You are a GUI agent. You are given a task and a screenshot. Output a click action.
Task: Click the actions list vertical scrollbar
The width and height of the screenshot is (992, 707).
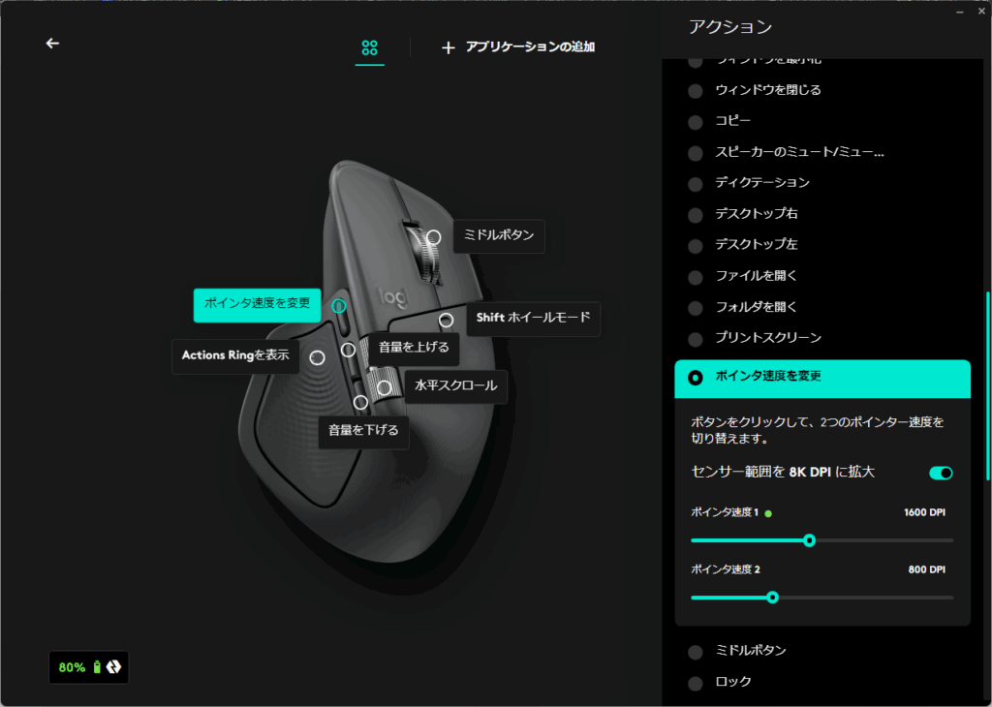click(987, 385)
